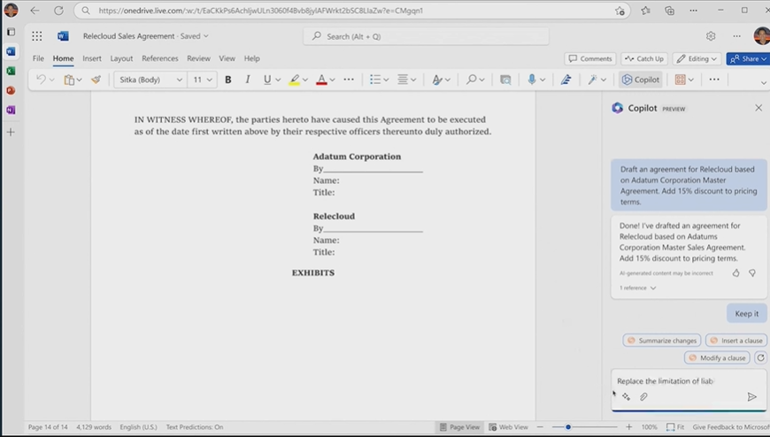Adjust the zoom slider in the status bar
Viewport: 770px width, 437px height.
pyautogui.click(x=568, y=427)
